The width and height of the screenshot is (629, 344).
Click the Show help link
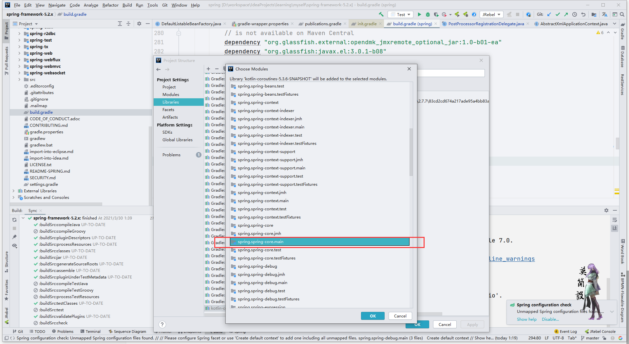point(526,319)
